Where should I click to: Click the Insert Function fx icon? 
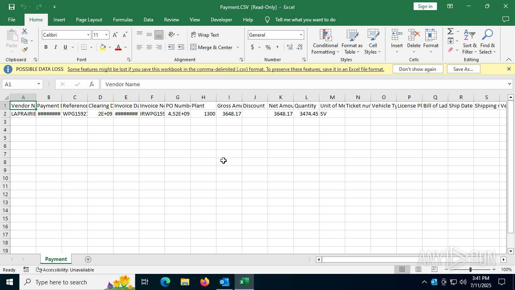pos(92,84)
